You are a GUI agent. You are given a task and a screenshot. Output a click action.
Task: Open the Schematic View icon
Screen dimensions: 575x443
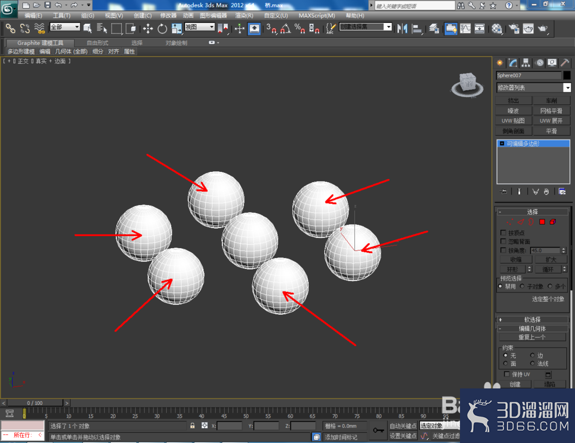point(480,28)
